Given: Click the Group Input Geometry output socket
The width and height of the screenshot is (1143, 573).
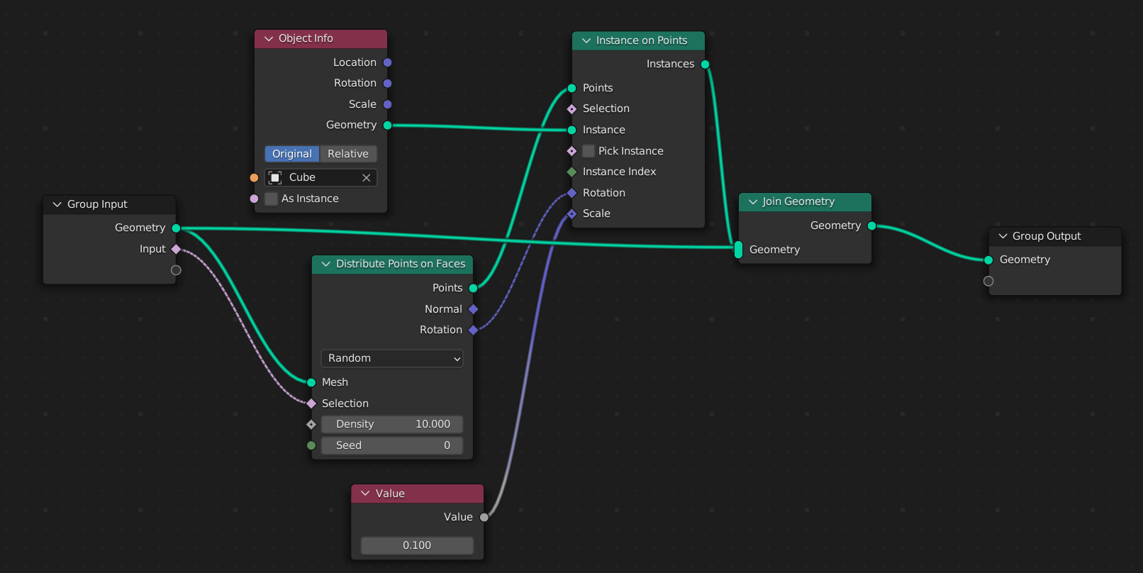Looking at the screenshot, I should tap(177, 228).
